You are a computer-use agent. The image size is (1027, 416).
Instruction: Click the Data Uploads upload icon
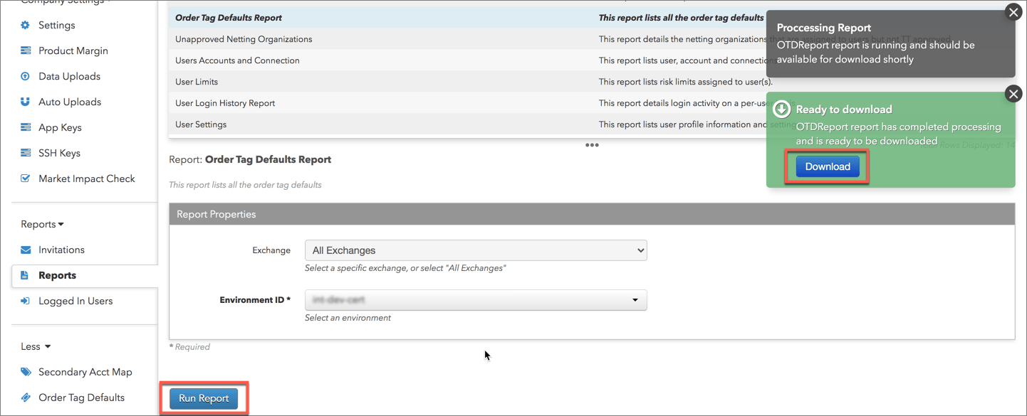click(x=26, y=76)
